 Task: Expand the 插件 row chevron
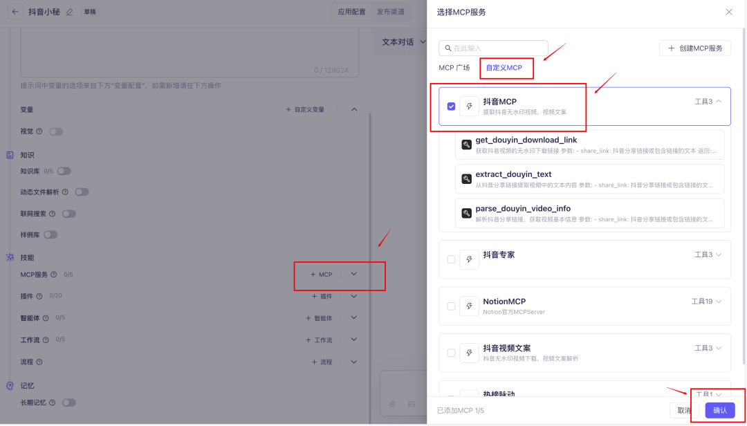(x=353, y=296)
